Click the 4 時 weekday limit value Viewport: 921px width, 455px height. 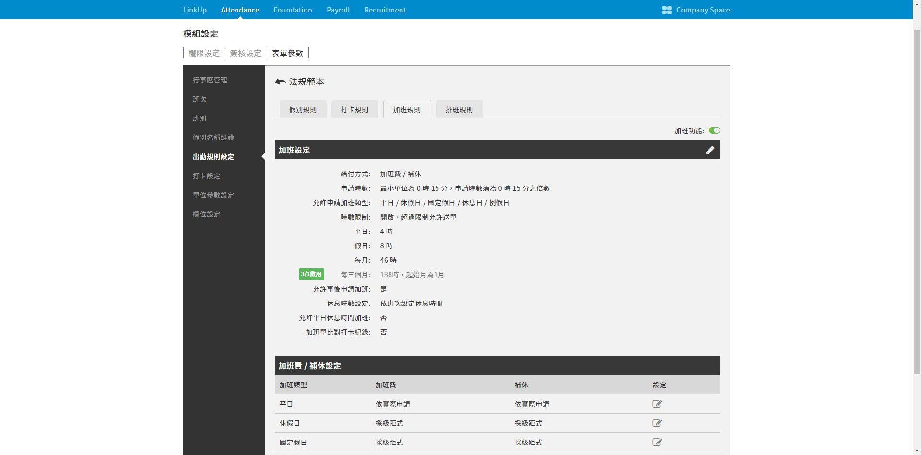pos(386,232)
